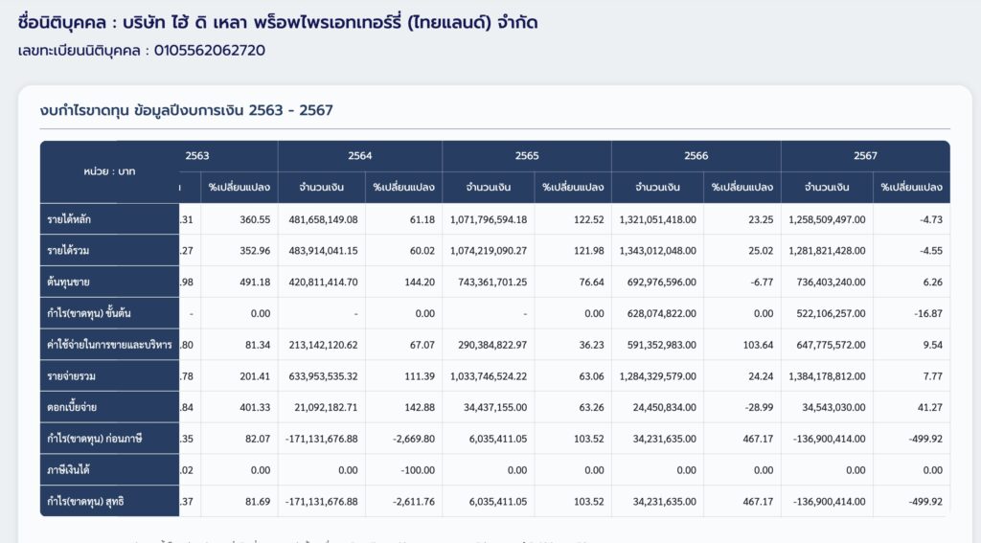The height and width of the screenshot is (543, 981).
Task: Click the ดอกเบี้ยจ่าย row label
Action: tap(79, 407)
